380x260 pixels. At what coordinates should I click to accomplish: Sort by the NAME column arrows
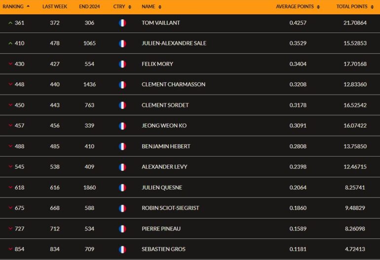click(160, 7)
